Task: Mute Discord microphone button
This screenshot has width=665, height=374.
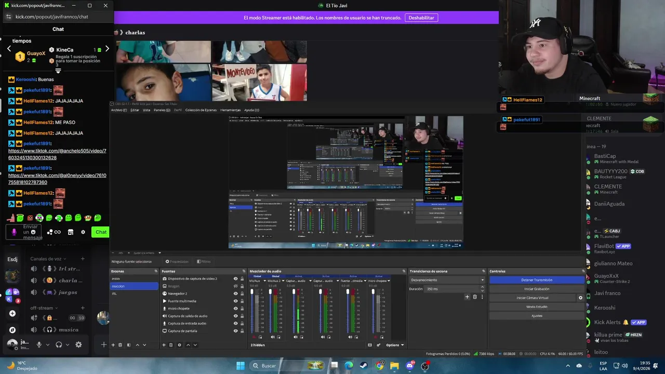Action: pyautogui.click(x=39, y=344)
